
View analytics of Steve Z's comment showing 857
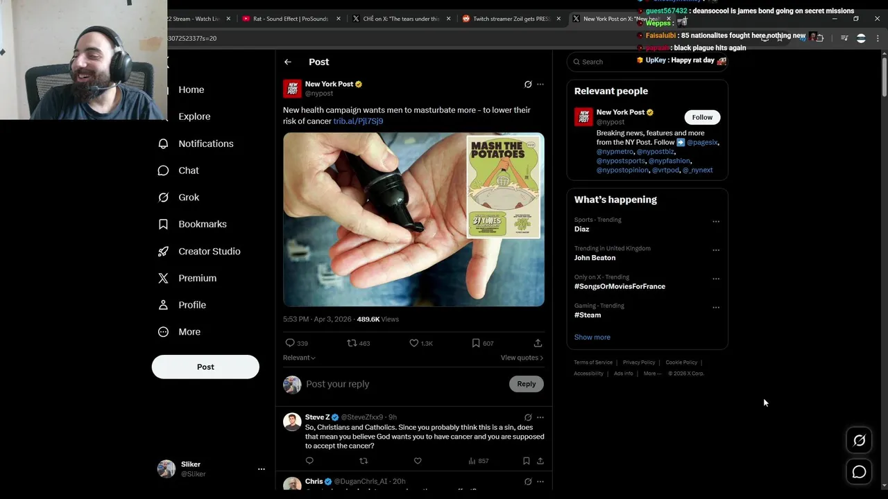pos(479,461)
